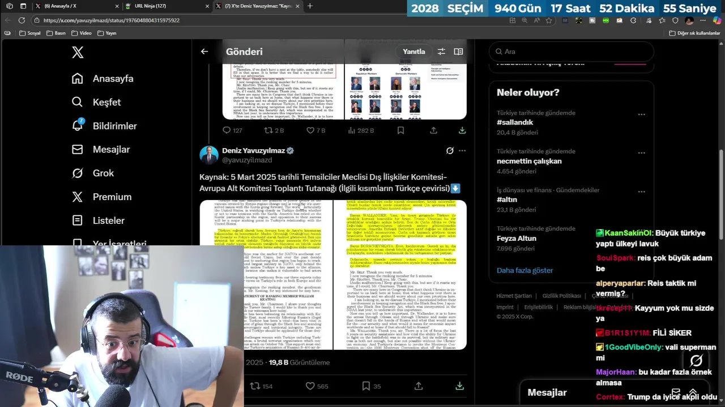Viewport: 725px width, 407px height.
Task: Open Video bookmarks folder
Action: (82, 33)
